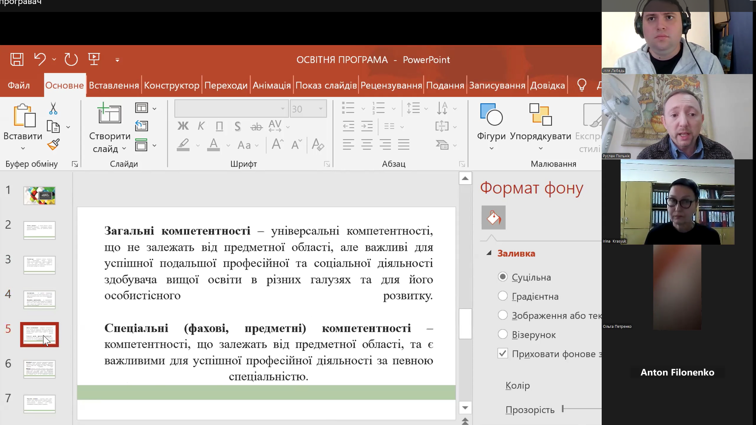Open the Записування tab
This screenshot has width=756, height=425.
[497, 85]
